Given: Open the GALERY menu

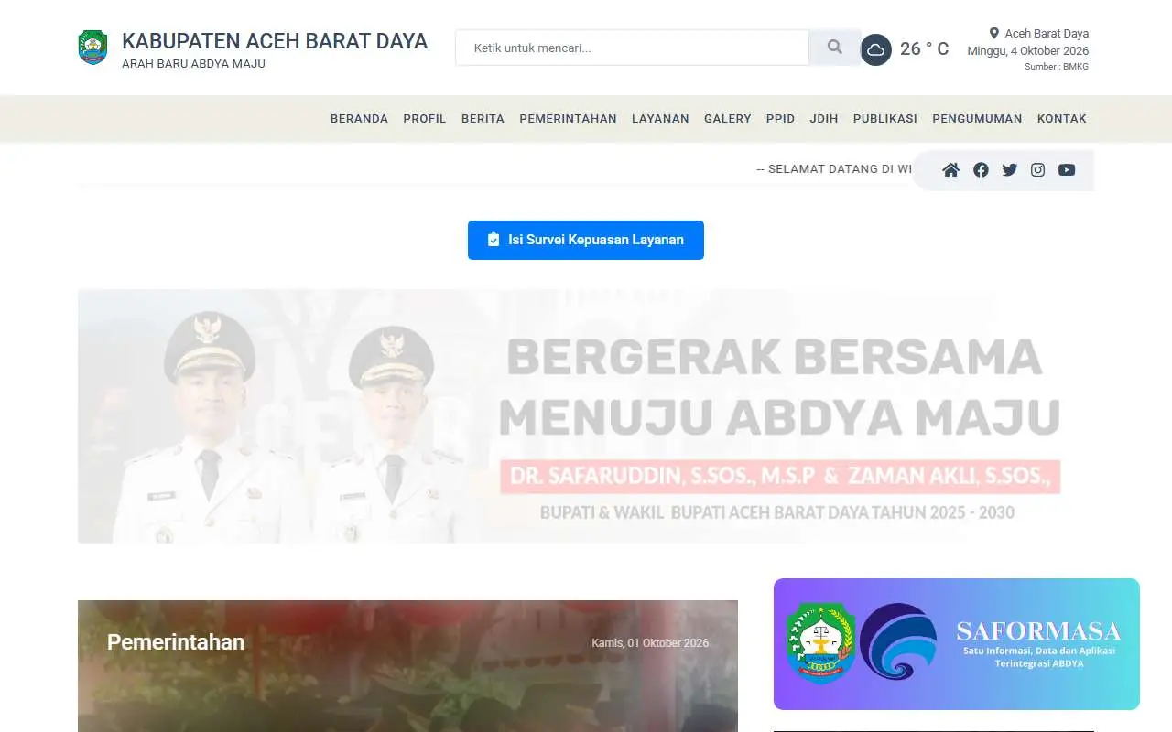Looking at the screenshot, I should coord(728,119).
